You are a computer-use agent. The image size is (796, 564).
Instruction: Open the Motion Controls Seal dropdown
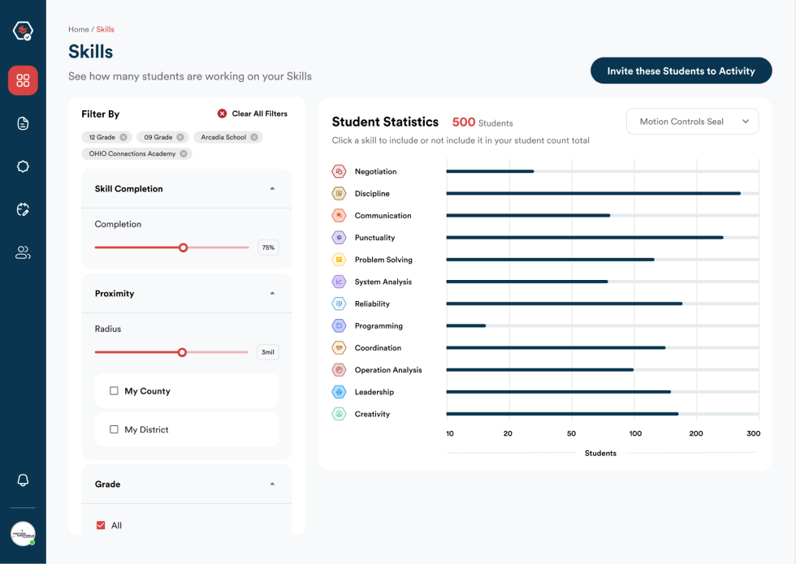click(x=692, y=122)
